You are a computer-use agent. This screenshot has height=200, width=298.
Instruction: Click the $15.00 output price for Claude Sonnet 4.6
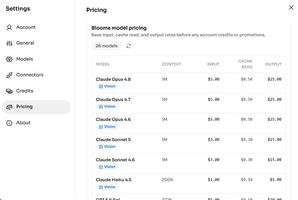(x=275, y=160)
